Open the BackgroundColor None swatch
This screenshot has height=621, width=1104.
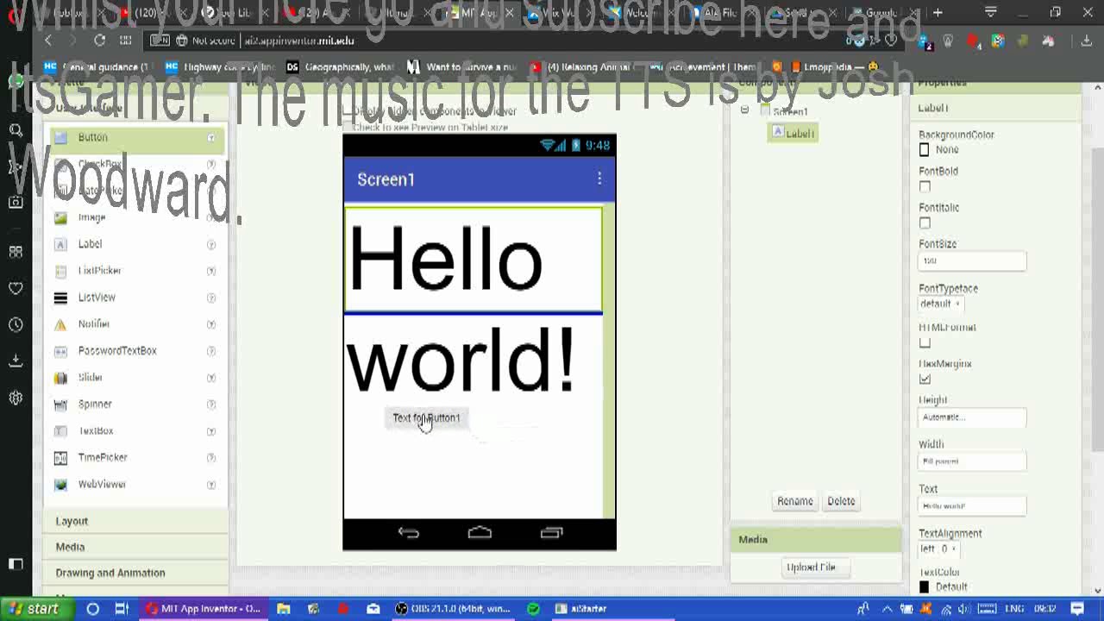click(925, 150)
